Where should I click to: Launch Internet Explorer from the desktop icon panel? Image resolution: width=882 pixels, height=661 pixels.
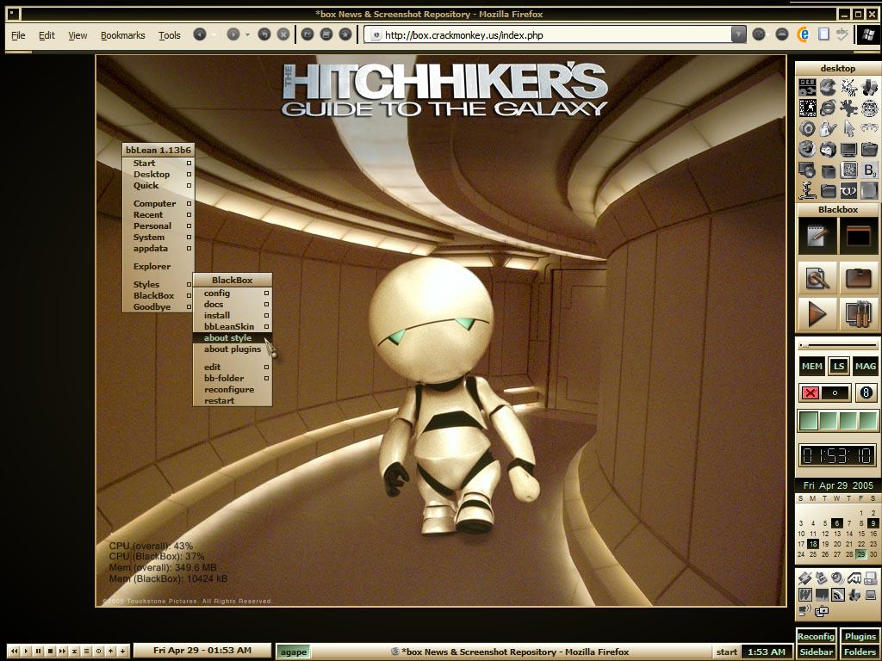tap(828, 108)
